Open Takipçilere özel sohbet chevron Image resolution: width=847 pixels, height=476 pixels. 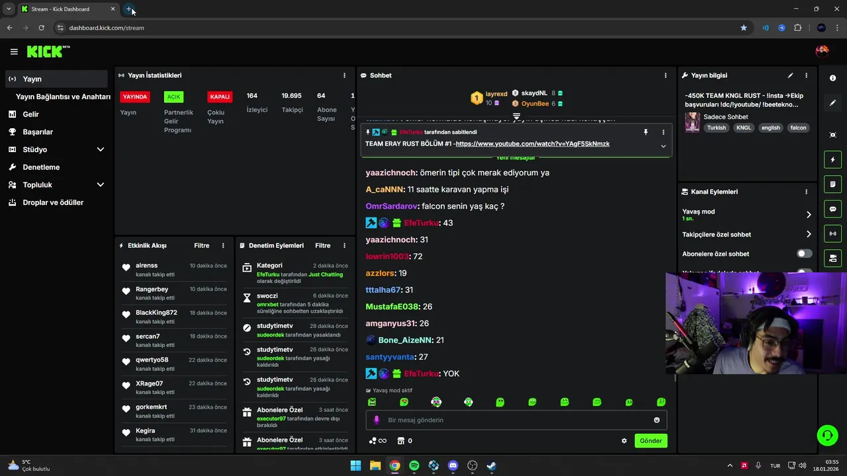pos(809,234)
